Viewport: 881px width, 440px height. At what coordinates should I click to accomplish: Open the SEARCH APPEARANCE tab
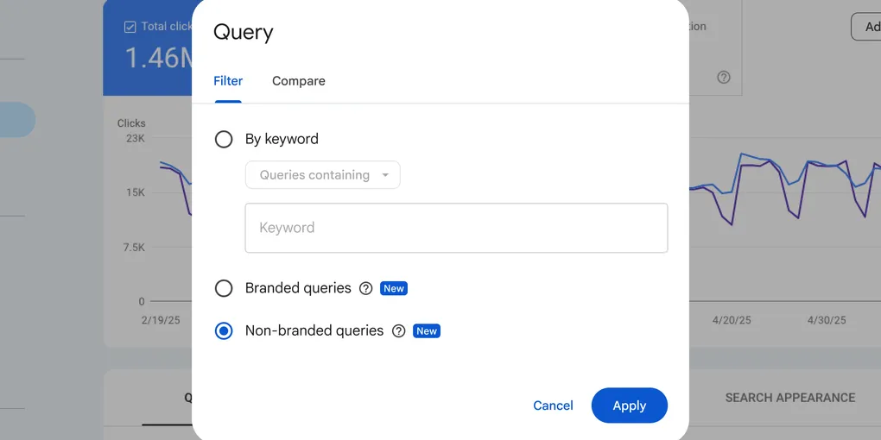(790, 398)
